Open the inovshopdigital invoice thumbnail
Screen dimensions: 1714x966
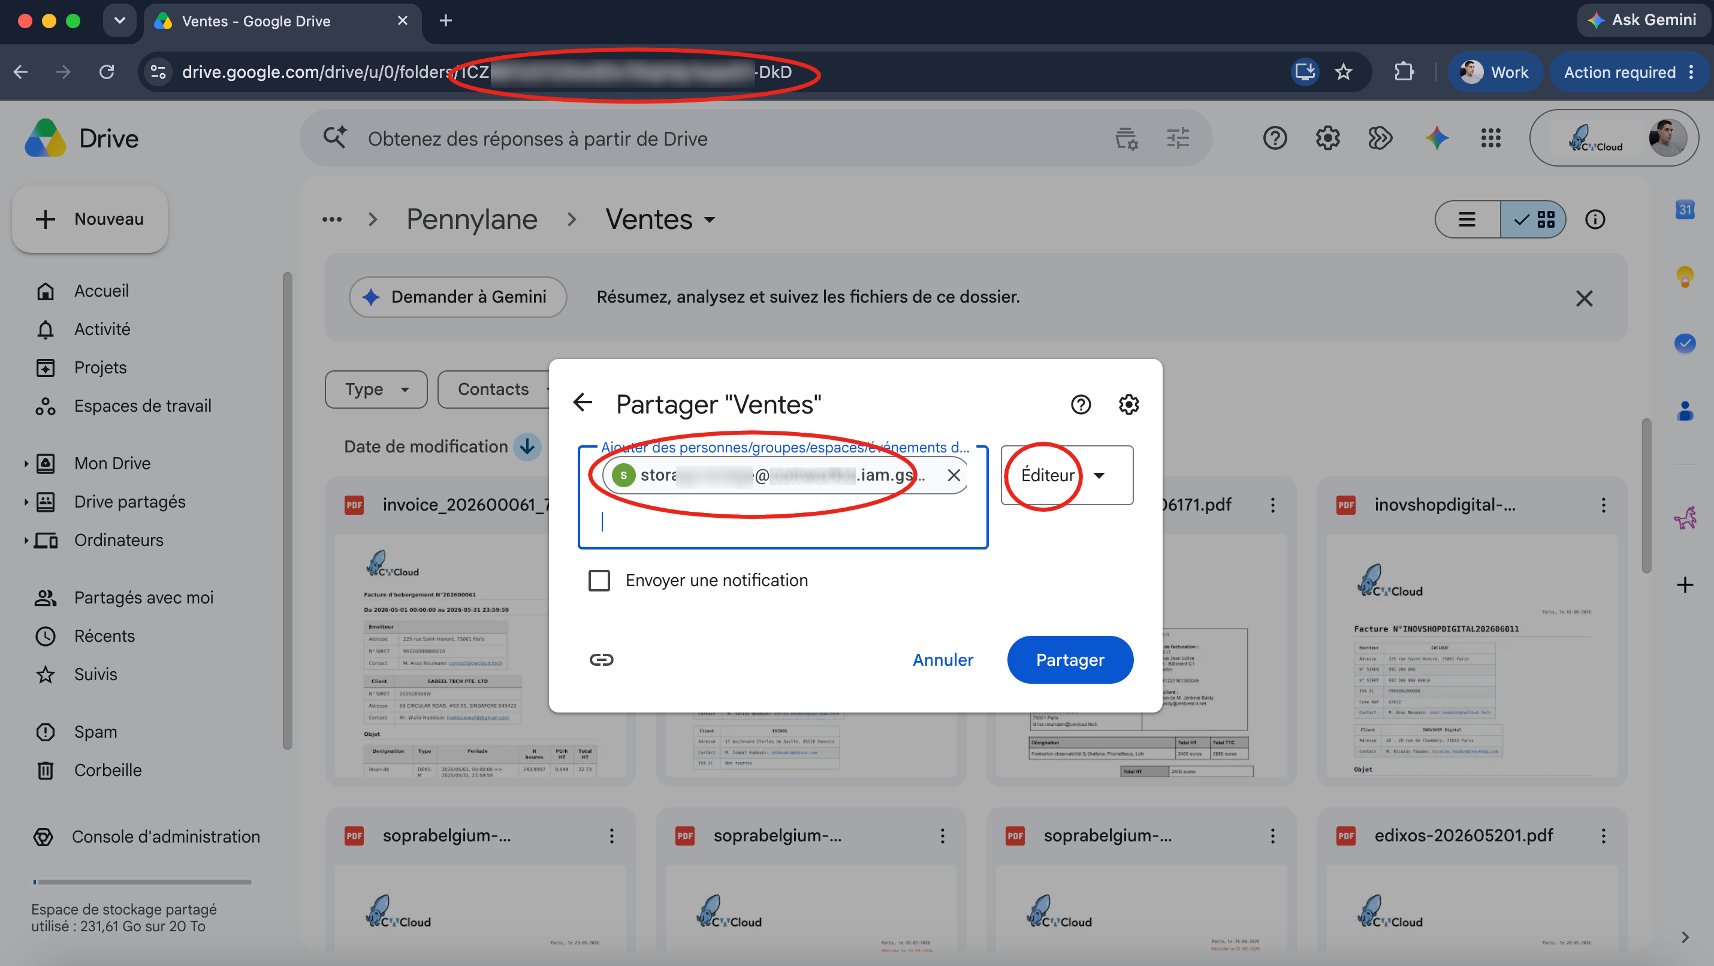click(1472, 656)
